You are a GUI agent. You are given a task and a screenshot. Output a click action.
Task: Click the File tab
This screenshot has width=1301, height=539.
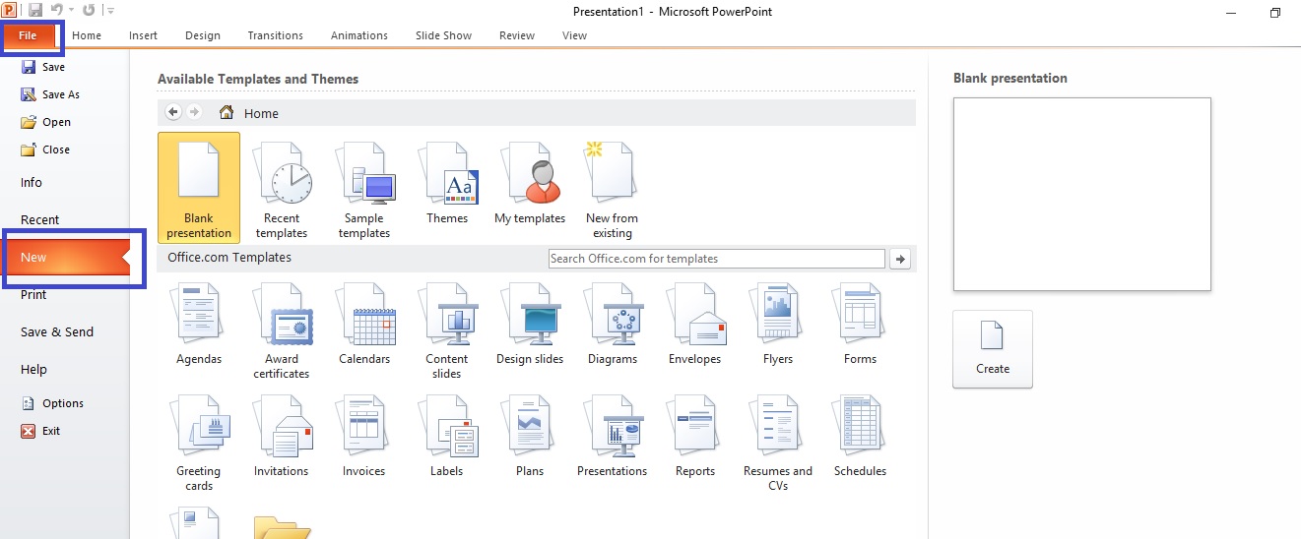28,35
